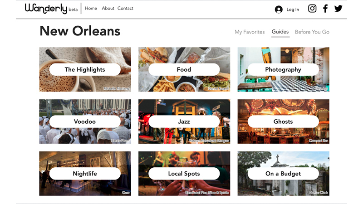Open the Food guide
This screenshot has height=204, width=363.
tap(184, 69)
